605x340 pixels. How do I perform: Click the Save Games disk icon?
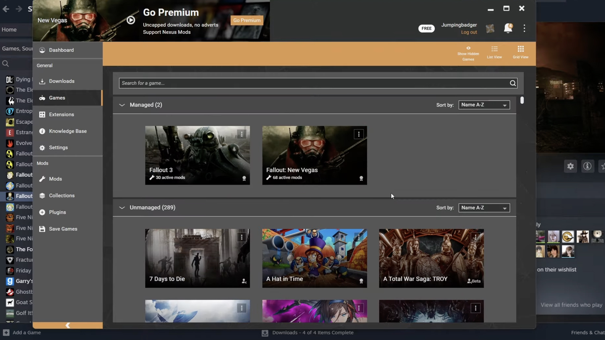42,229
